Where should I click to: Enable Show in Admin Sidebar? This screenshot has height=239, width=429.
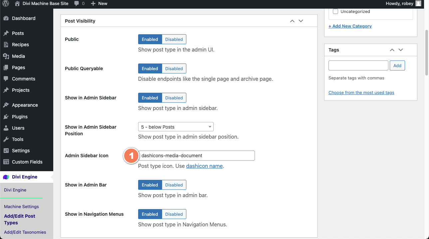tap(150, 98)
